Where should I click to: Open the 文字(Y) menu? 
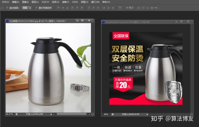coord(45,2)
